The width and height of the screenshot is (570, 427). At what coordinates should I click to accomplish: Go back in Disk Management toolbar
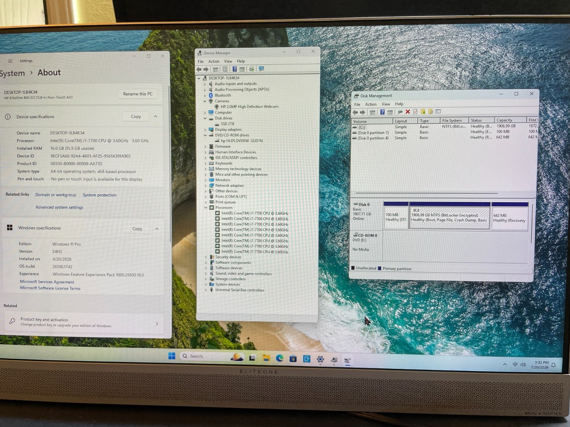tap(355, 112)
